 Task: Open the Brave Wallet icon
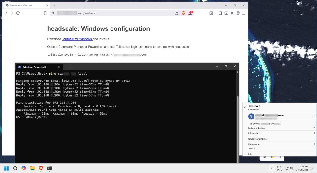click(226, 13)
